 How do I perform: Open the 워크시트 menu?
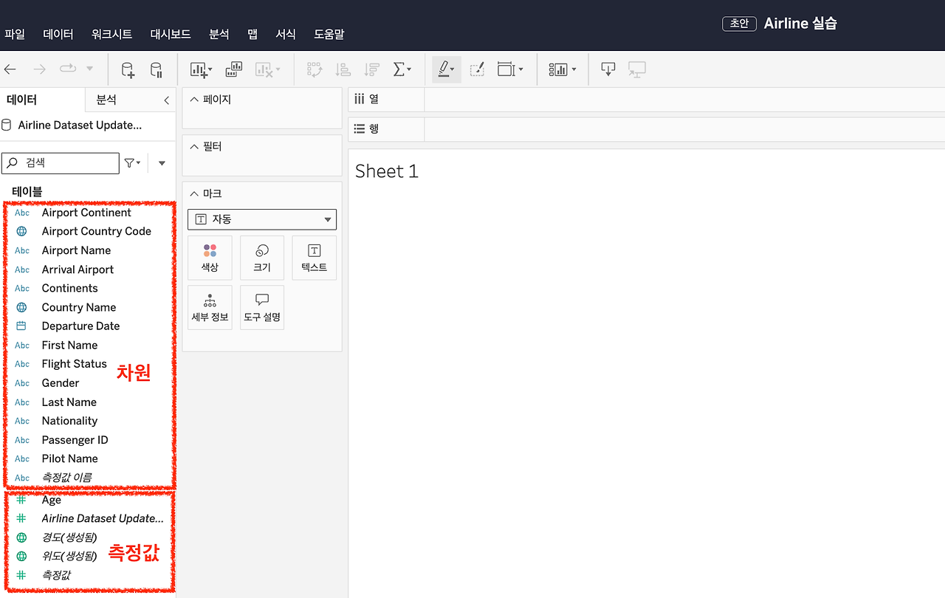111,34
